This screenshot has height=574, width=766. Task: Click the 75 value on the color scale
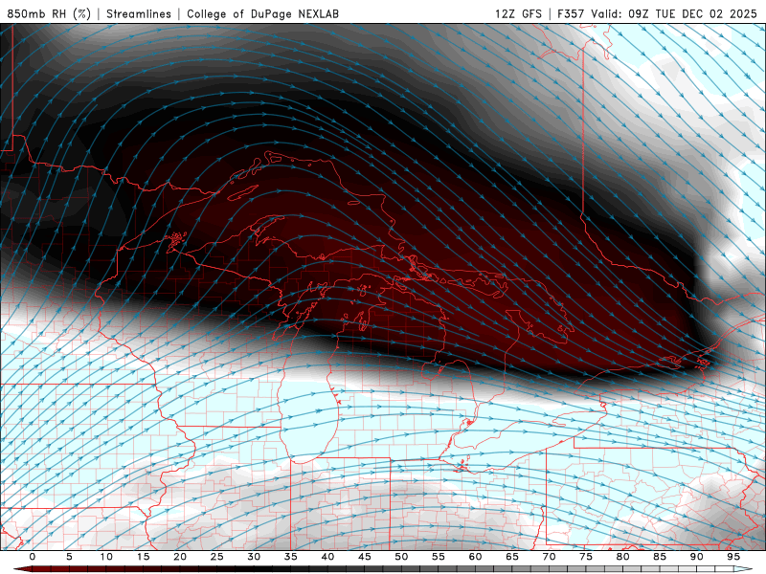(586, 557)
